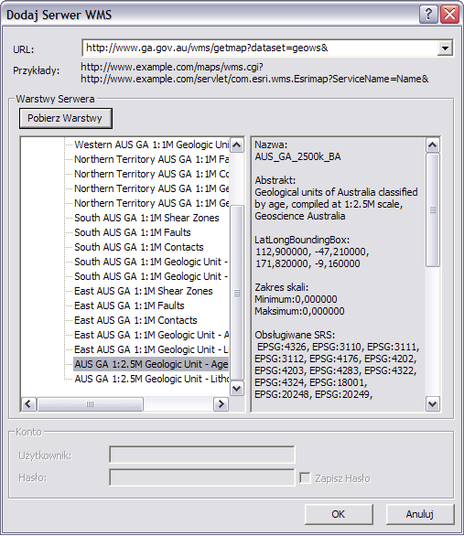The width and height of the screenshot is (464, 536).
Task: Click layer list scroll up arrow
Action: [x=237, y=145]
